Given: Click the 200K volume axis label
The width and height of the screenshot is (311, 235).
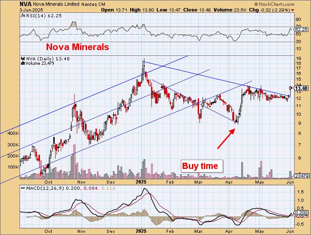Looking at the screenshot, I should coord(13,156).
